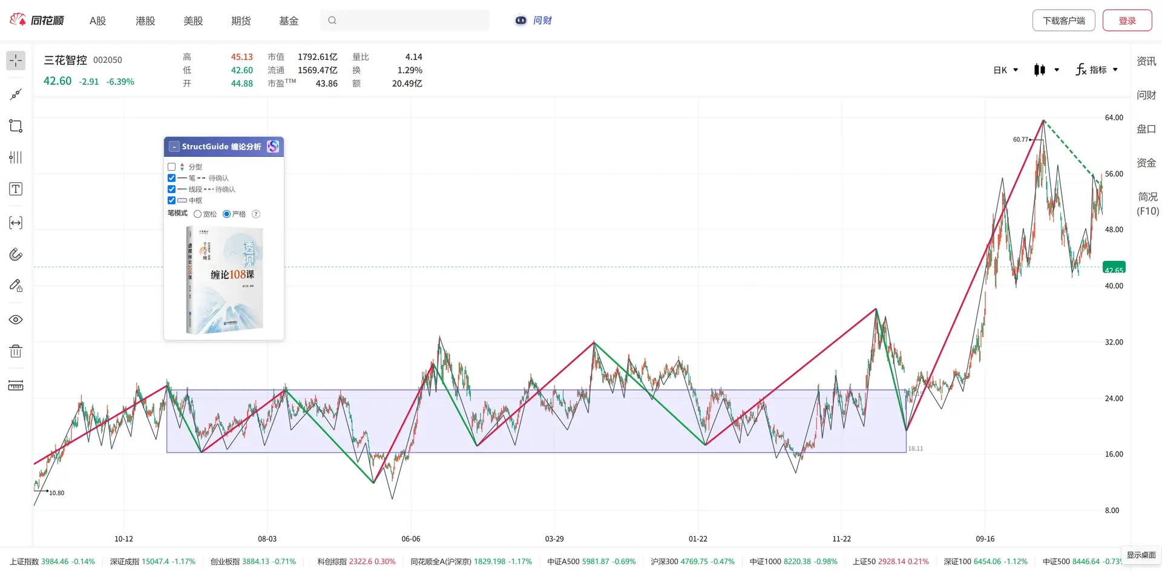1162x572 pixels.
Task: Select the text annotation tool
Action: click(x=16, y=189)
